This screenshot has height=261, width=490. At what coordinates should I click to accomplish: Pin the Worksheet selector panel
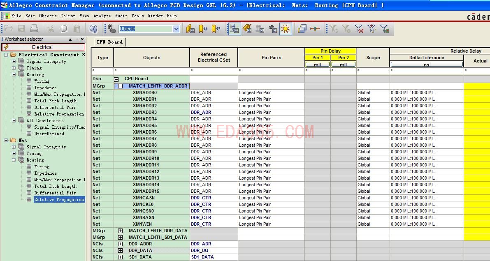70,39
